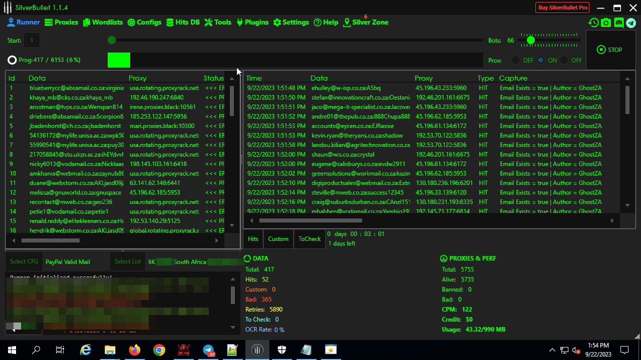Take a screenshot with the camera icon
This screenshot has height=360, width=641.
click(606, 22)
